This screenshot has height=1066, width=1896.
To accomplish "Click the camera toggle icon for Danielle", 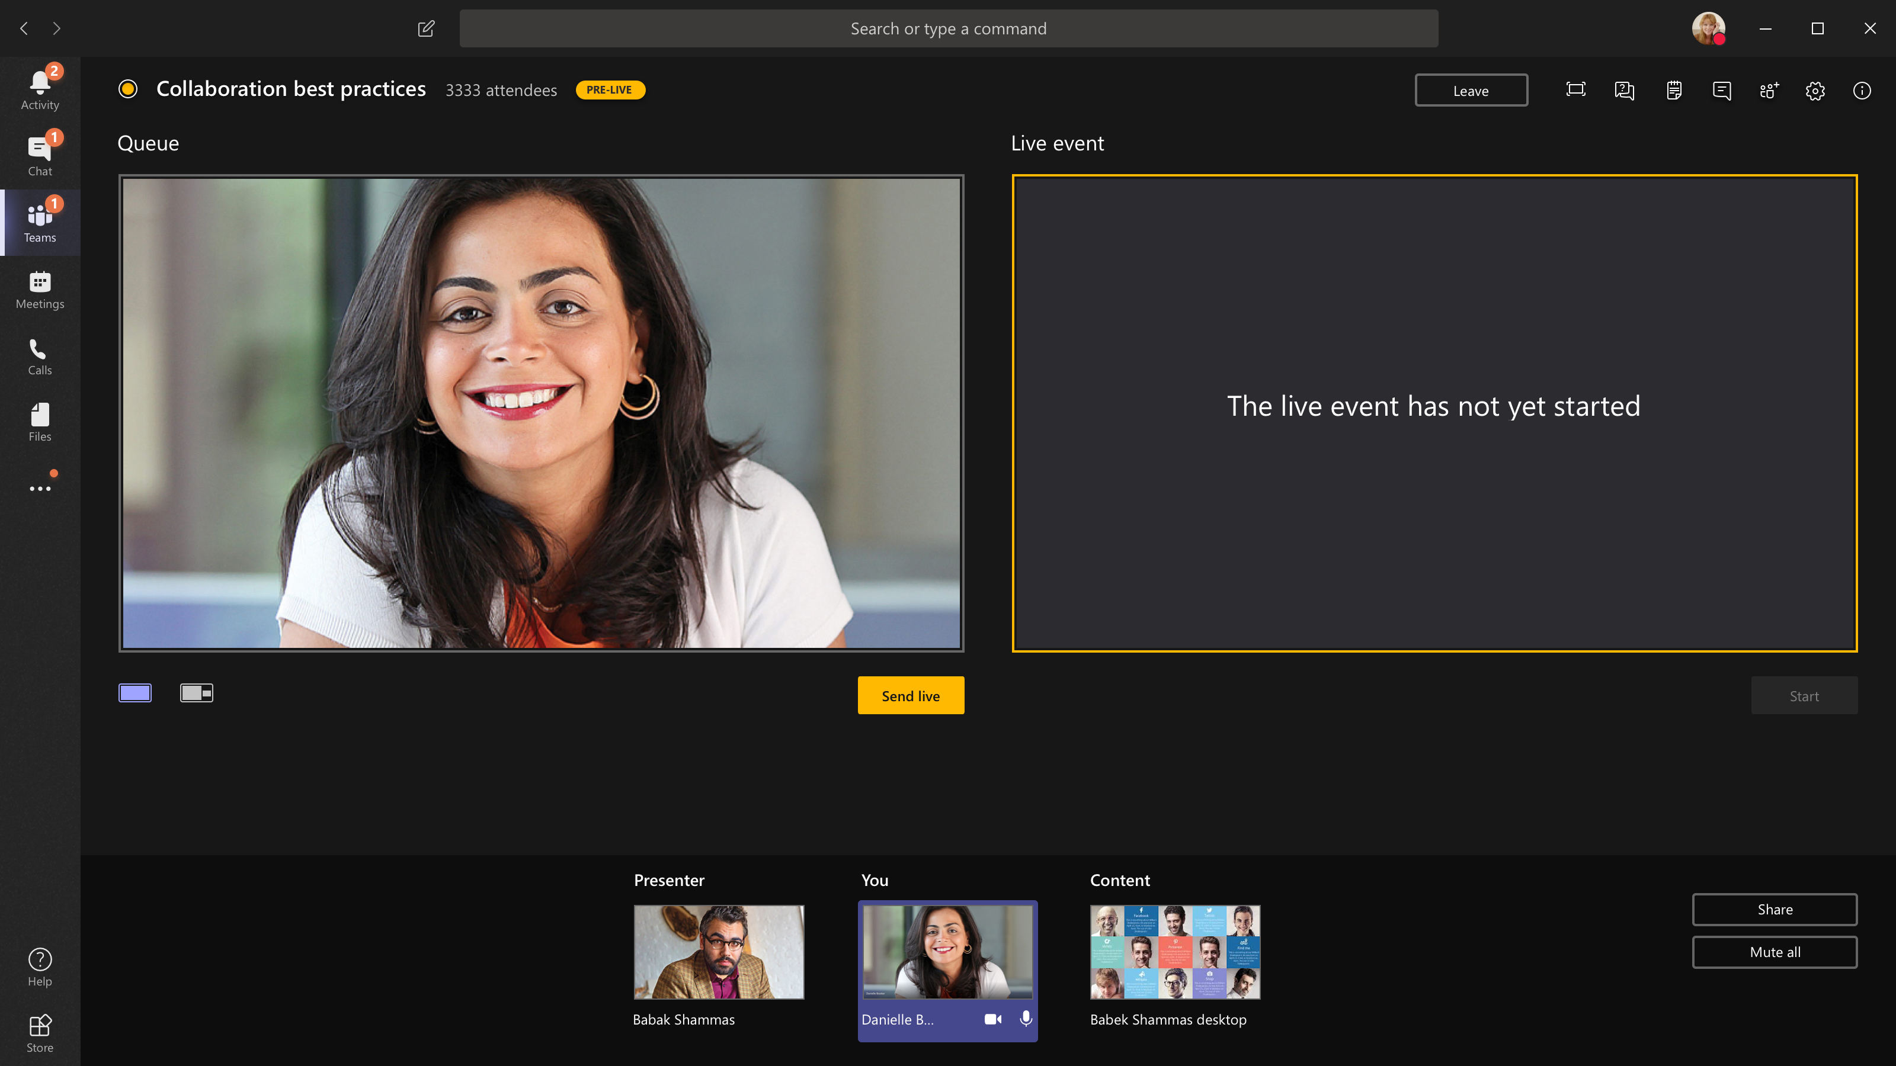I will (991, 1019).
